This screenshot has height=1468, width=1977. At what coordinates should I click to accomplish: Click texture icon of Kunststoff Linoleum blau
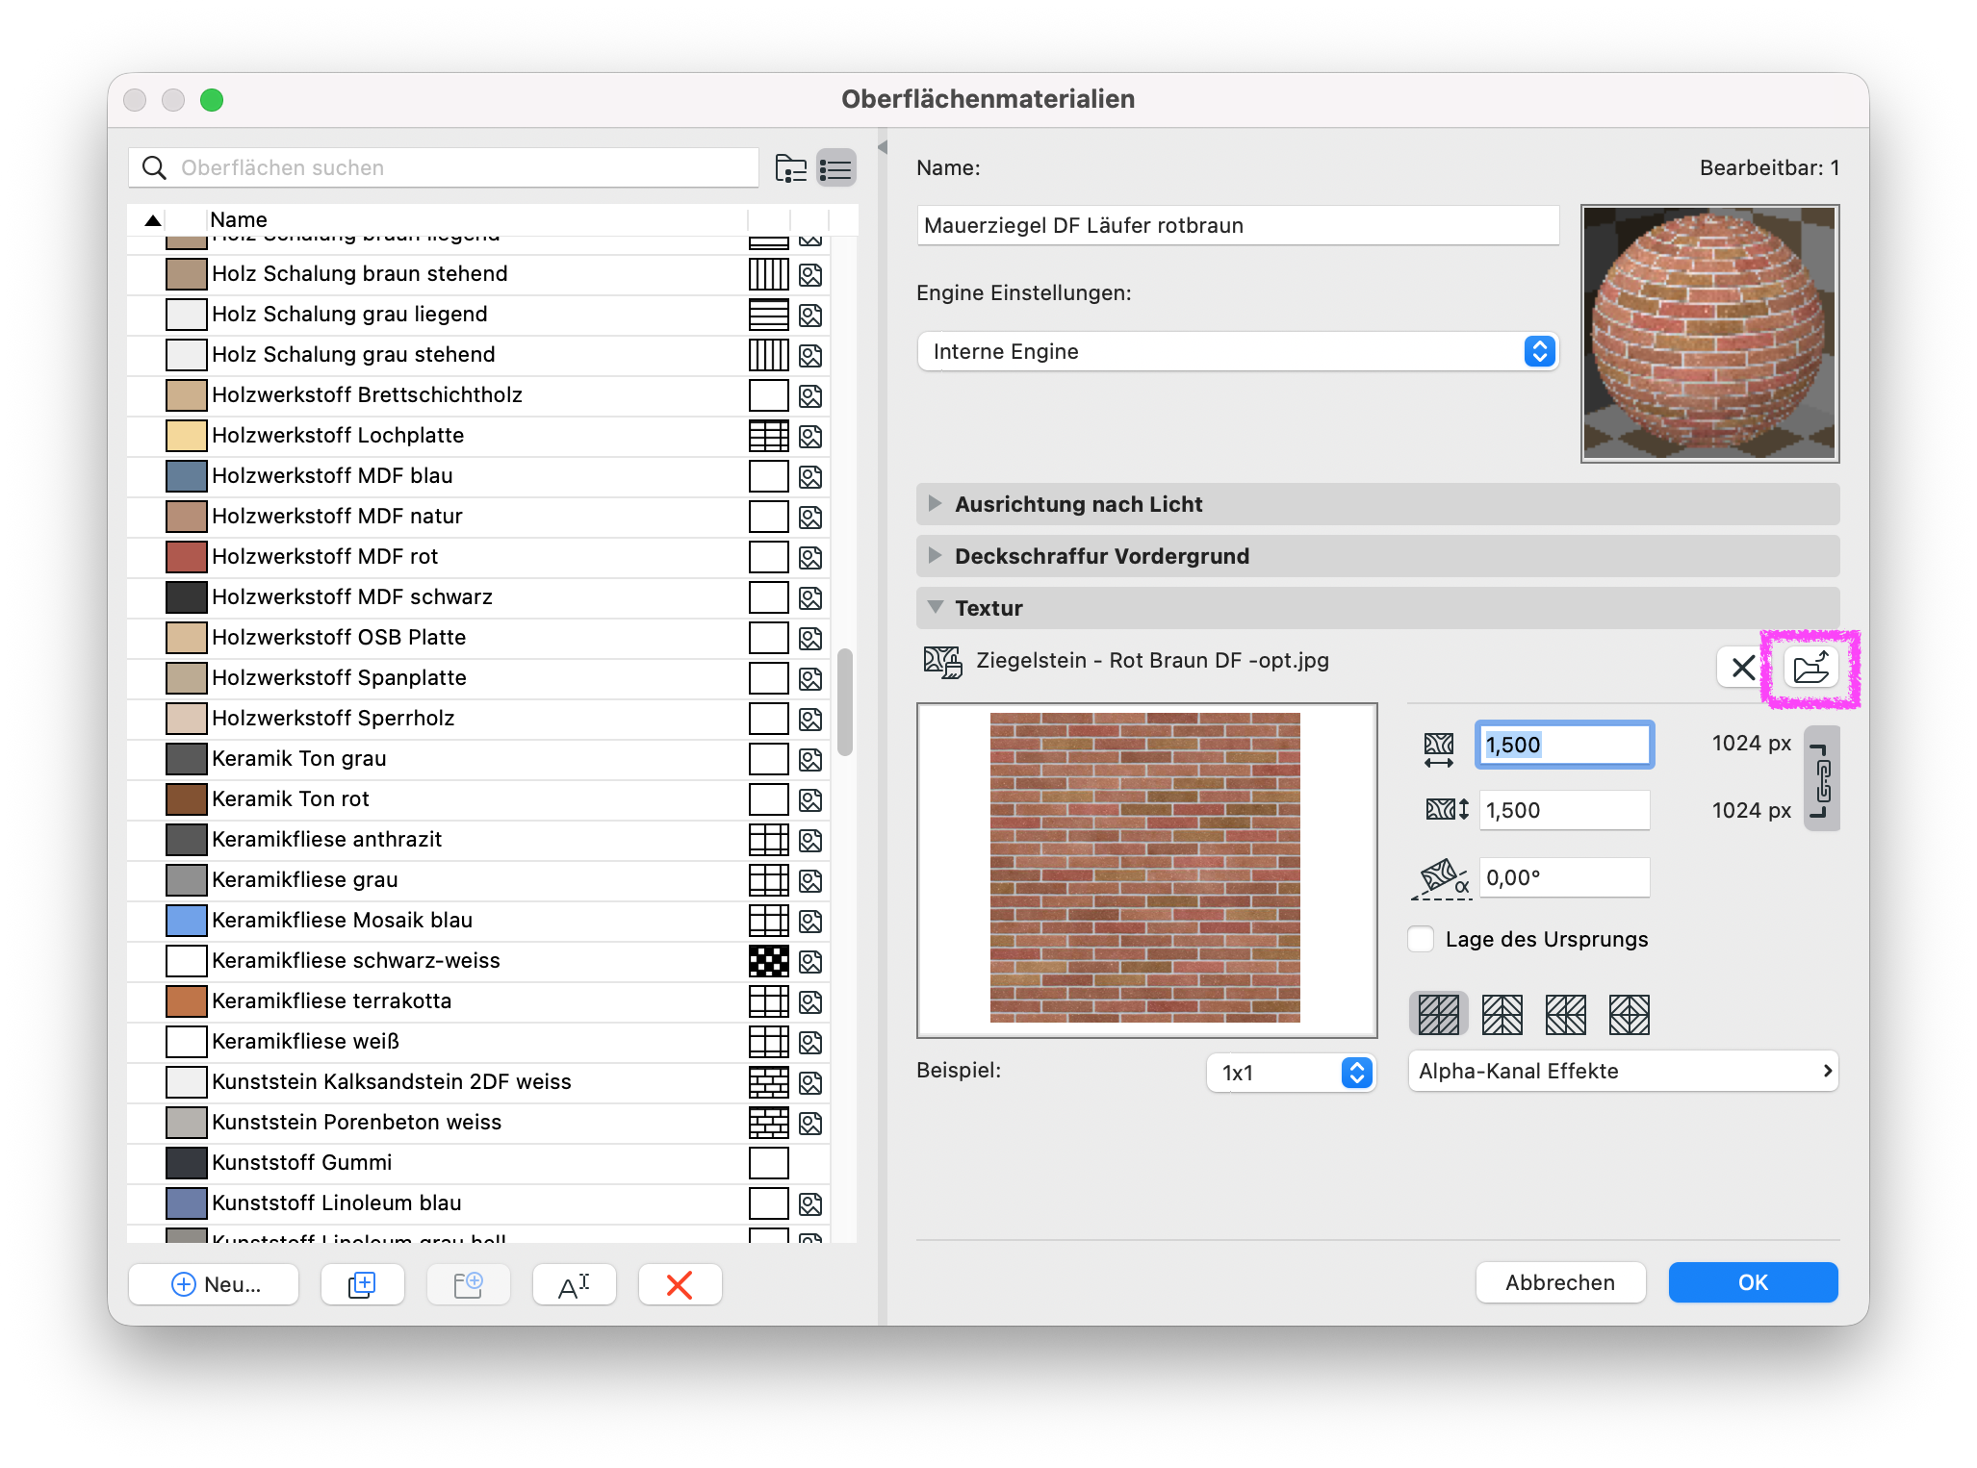(810, 1204)
